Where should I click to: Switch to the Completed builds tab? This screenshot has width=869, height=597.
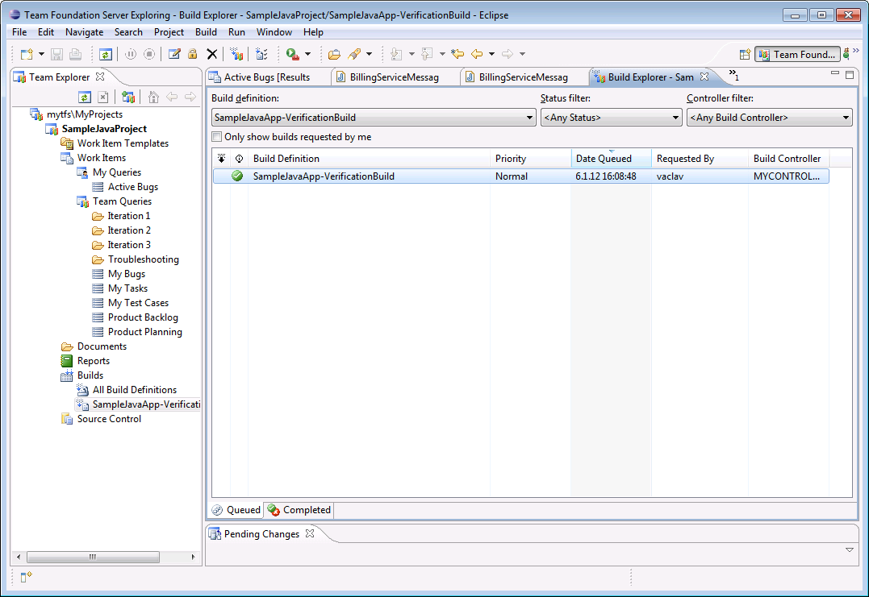[x=299, y=510]
